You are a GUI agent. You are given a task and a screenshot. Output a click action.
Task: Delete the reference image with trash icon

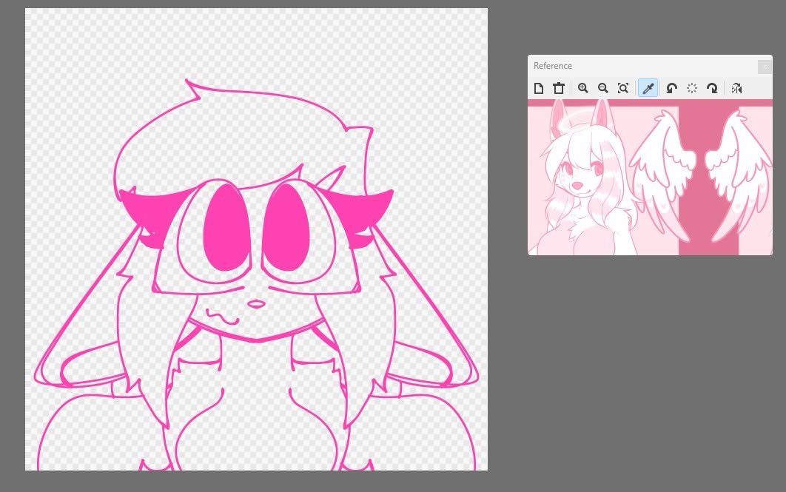559,88
